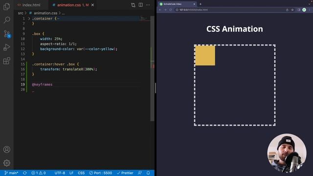Expand the folded .container rule on line 1
The height and width of the screenshot is (176, 313).
[29, 19]
